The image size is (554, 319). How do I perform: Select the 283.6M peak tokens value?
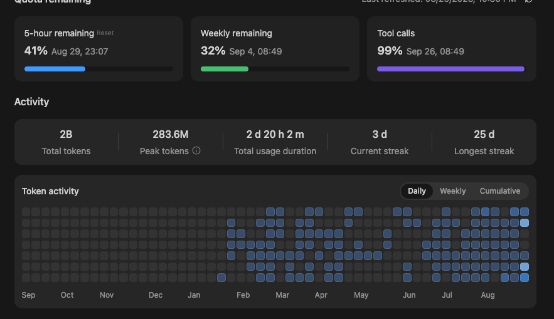tap(171, 135)
